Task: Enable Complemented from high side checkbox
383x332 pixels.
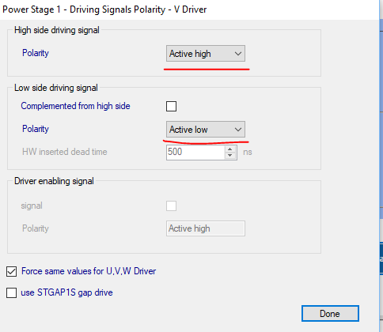Action: point(171,106)
